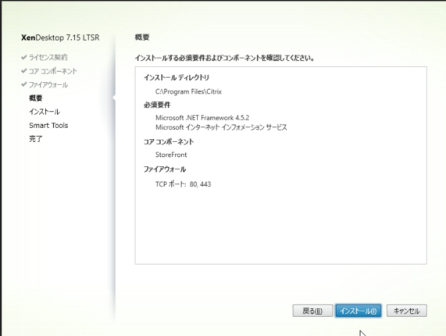This screenshot has width=446, height=336.
Task: Select the 概要 step in the sidebar
Action: click(x=36, y=98)
